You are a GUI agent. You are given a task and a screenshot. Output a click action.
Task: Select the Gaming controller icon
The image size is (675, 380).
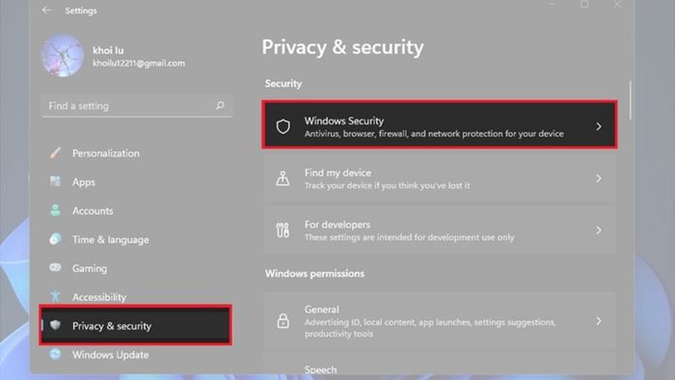[55, 268]
